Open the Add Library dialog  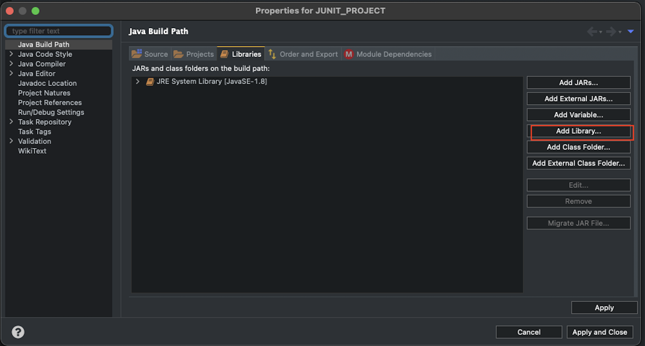pos(579,131)
